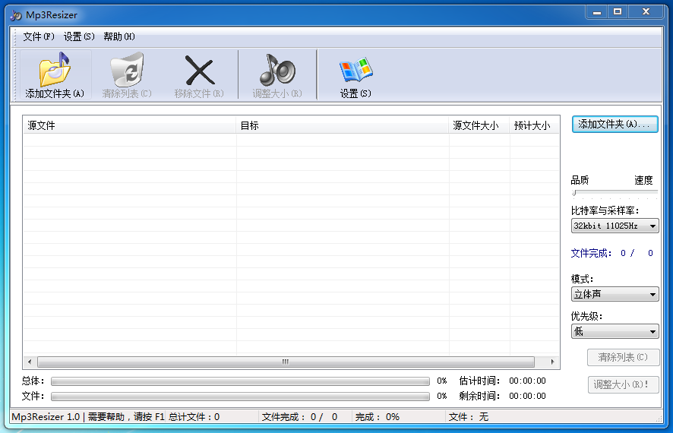Open the 帮助(H) menu
Viewport: 673px width, 433px height.
(x=119, y=36)
